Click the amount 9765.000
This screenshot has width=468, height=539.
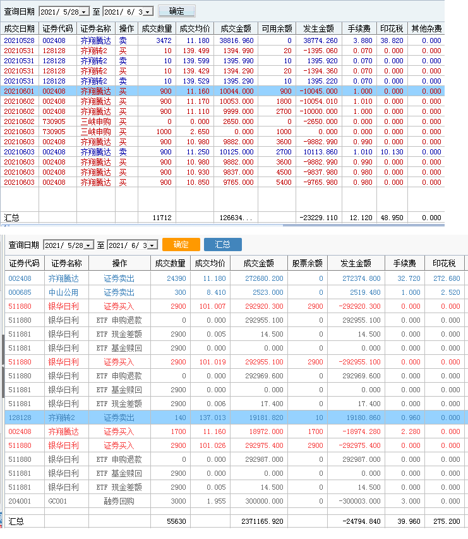click(x=238, y=182)
